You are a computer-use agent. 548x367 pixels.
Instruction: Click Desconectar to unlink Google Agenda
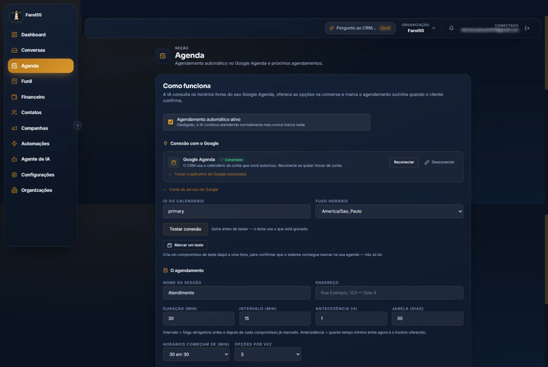[439, 162]
